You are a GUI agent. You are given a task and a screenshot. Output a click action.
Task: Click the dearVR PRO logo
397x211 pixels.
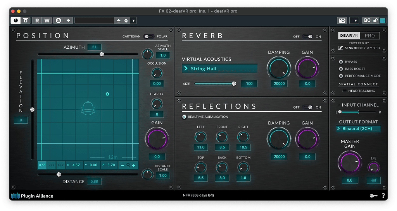(x=359, y=36)
